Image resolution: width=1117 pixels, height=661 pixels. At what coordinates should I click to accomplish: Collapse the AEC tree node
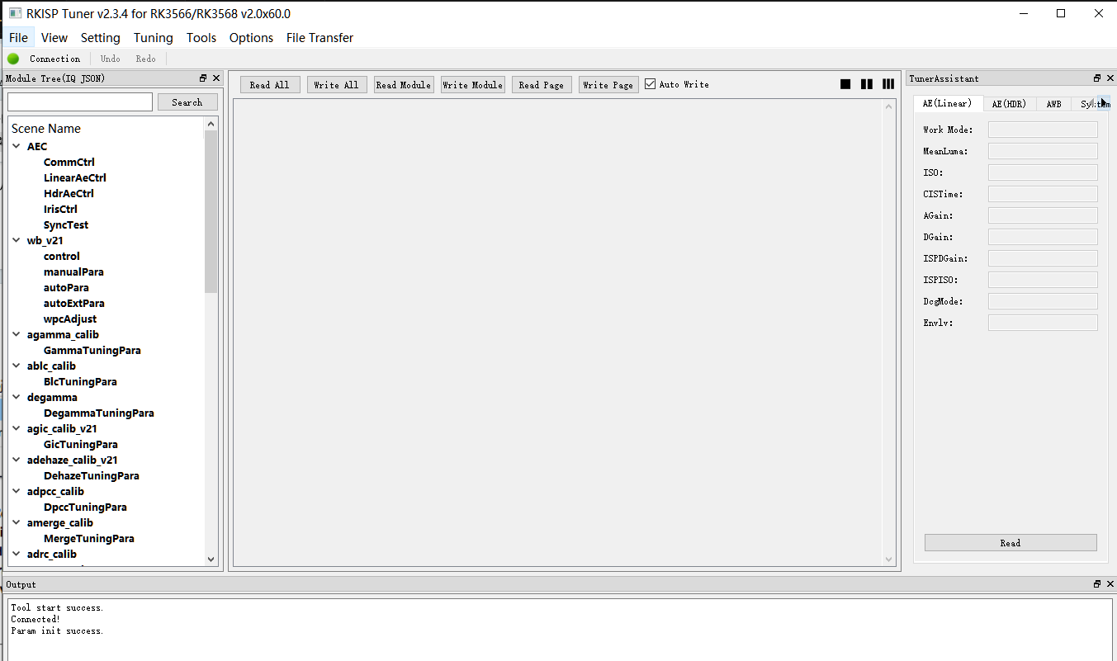click(17, 147)
